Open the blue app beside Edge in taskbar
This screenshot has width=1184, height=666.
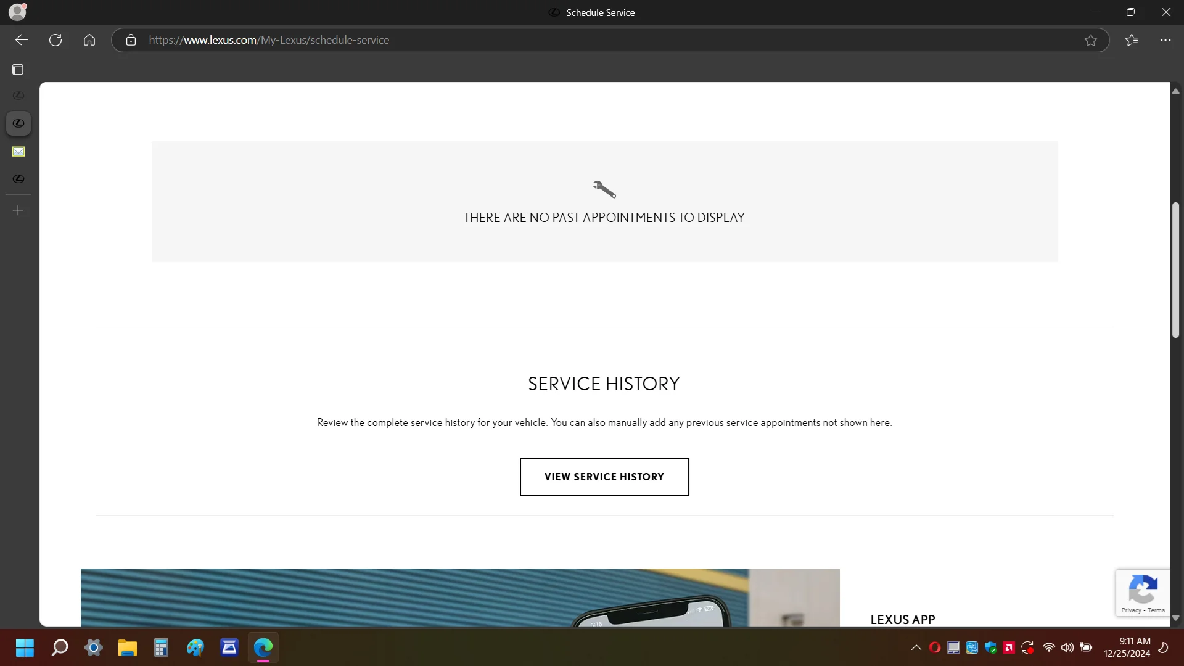pyautogui.click(x=229, y=647)
